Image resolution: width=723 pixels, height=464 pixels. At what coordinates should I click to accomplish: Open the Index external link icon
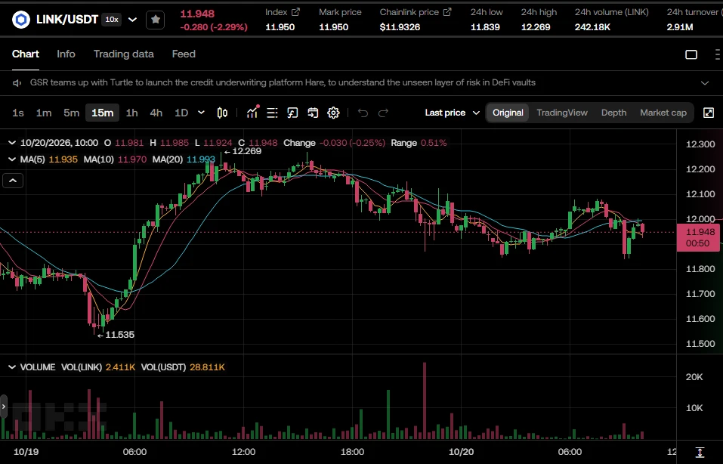pos(295,12)
